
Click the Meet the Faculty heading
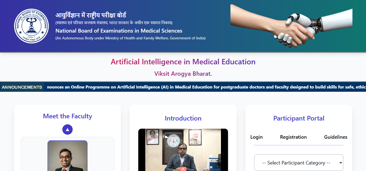(68, 116)
